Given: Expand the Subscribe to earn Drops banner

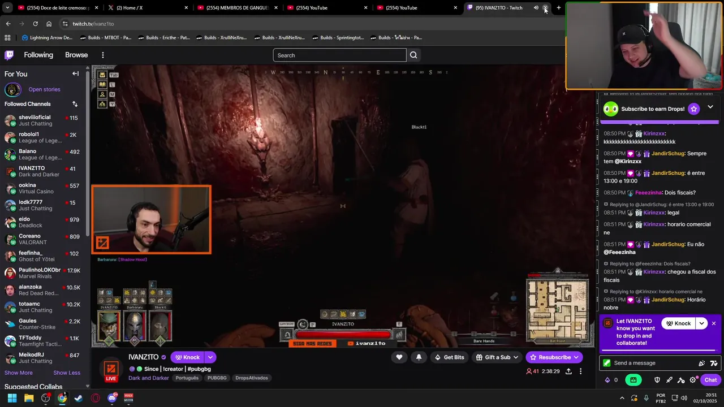Looking at the screenshot, I should (710, 107).
